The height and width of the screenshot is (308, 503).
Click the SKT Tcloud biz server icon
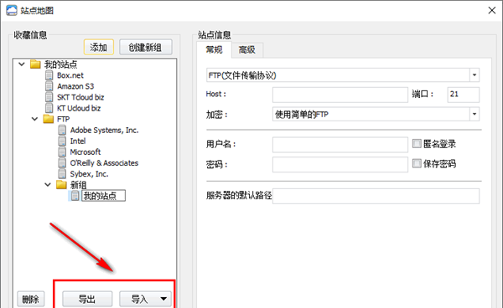(49, 97)
